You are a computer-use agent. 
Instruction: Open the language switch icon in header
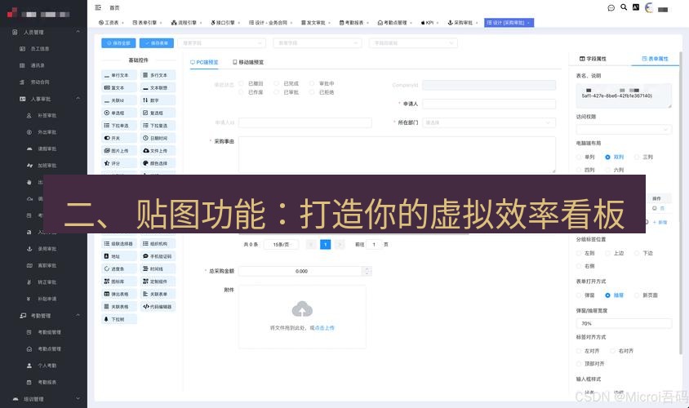(x=636, y=7)
